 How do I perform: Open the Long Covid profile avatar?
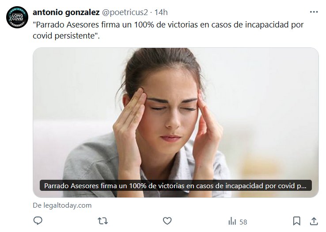[x=17, y=17]
